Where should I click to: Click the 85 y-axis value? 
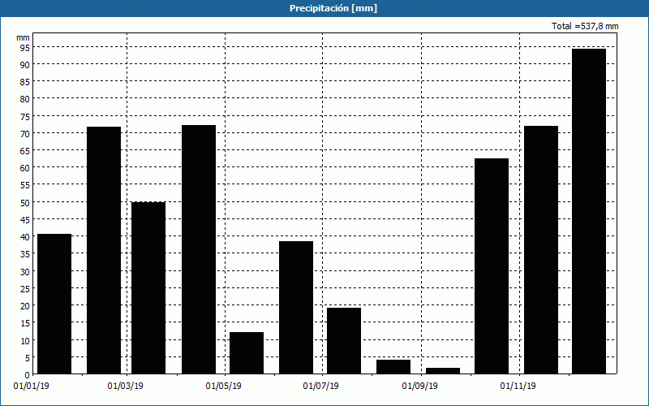pos(25,82)
